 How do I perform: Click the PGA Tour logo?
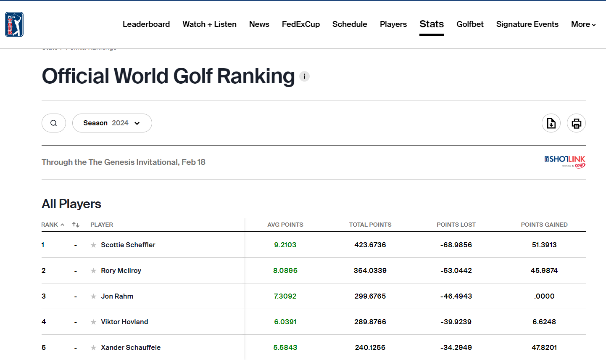tap(14, 24)
